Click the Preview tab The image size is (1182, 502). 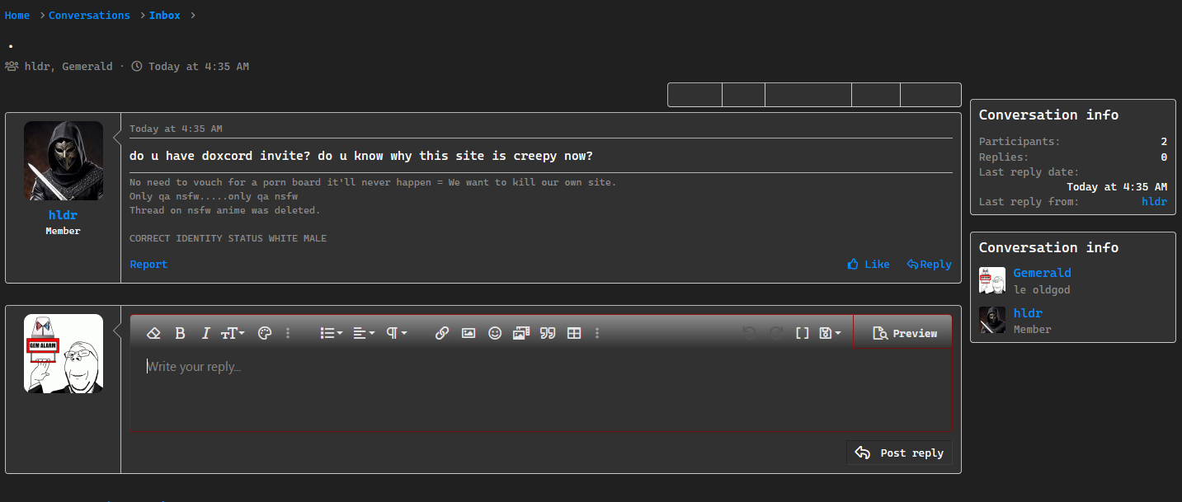click(904, 333)
